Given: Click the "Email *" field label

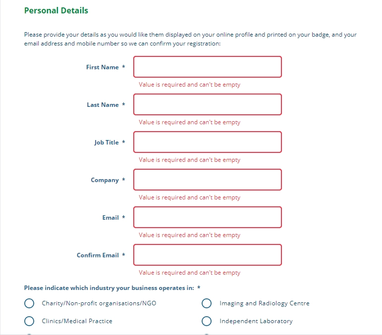Looking at the screenshot, I should point(110,218).
